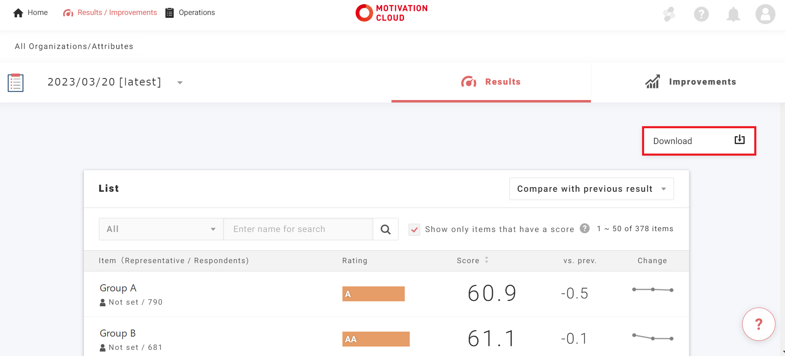
Task: Expand the 2023/03/20 survey date dropdown
Action: tap(180, 83)
